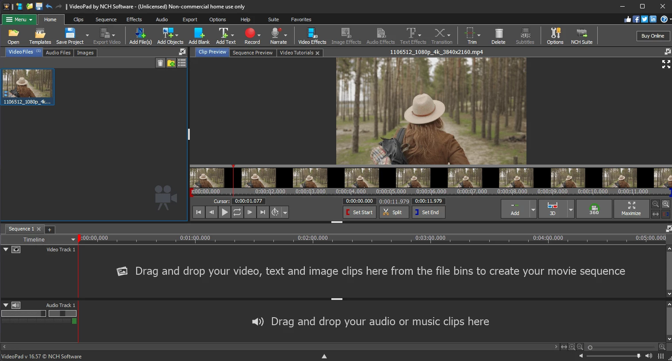Expand the 3D options dropdown arrow
Image resolution: width=672 pixels, height=361 pixels.
pos(571,209)
